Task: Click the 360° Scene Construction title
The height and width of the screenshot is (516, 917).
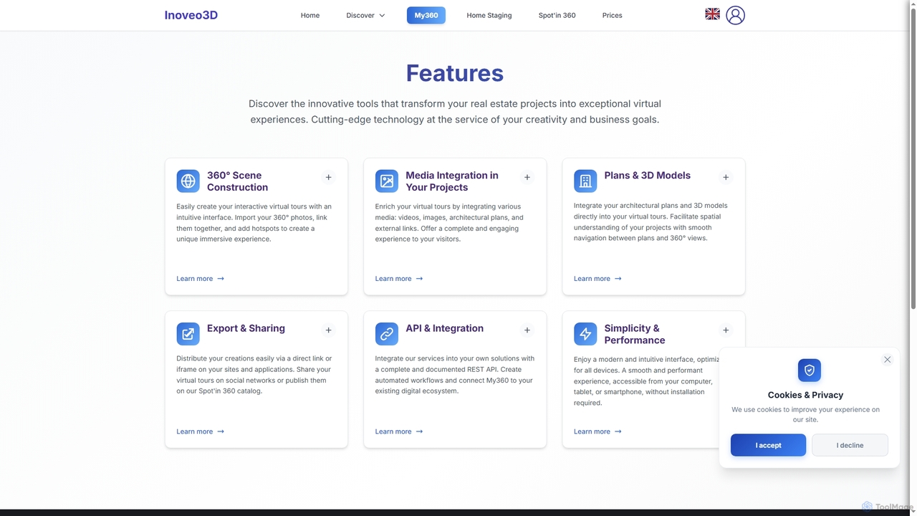Action: 237,181
